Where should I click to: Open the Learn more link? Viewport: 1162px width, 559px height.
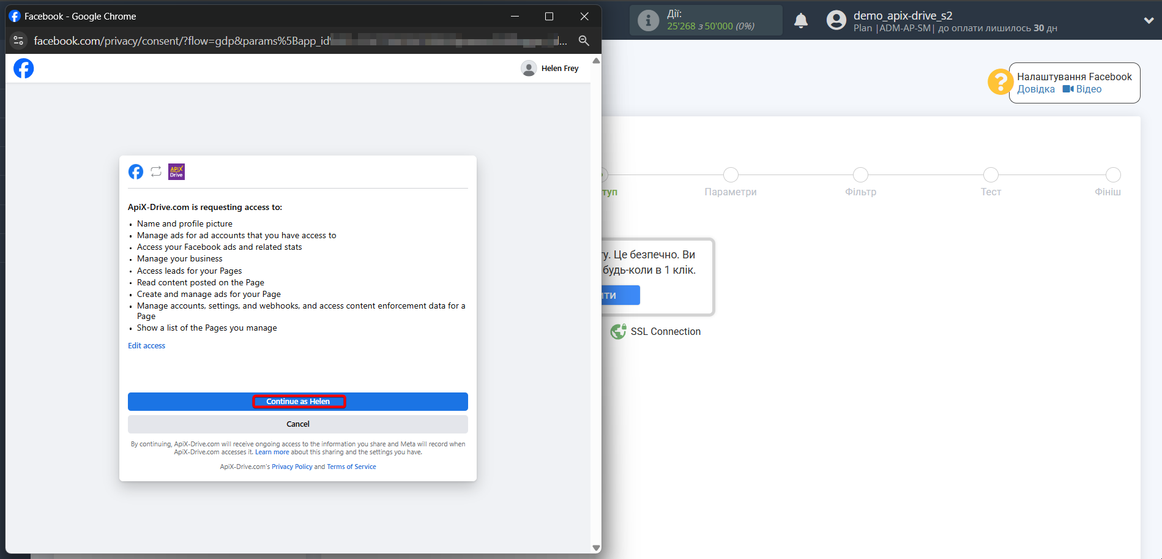click(272, 452)
